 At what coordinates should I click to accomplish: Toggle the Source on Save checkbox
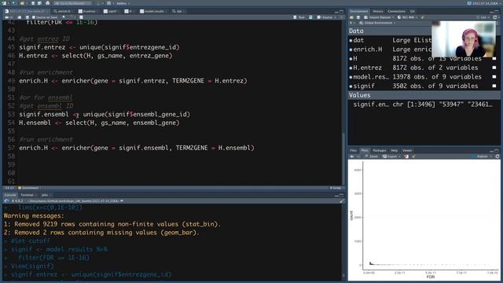point(34,17)
